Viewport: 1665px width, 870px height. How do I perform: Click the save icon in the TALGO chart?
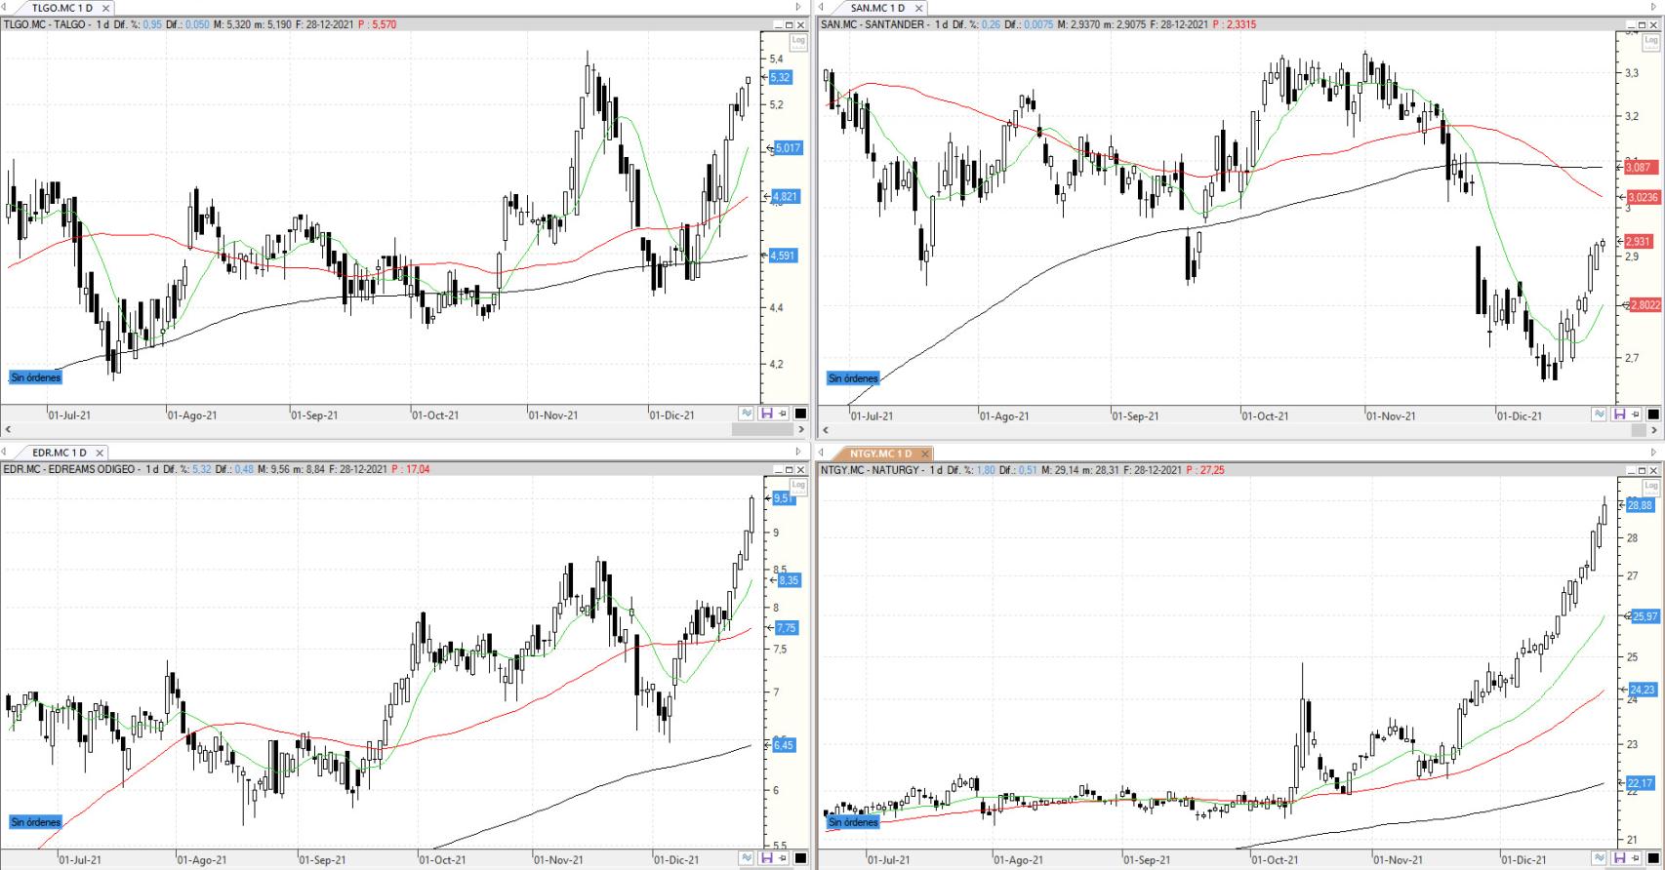(766, 414)
